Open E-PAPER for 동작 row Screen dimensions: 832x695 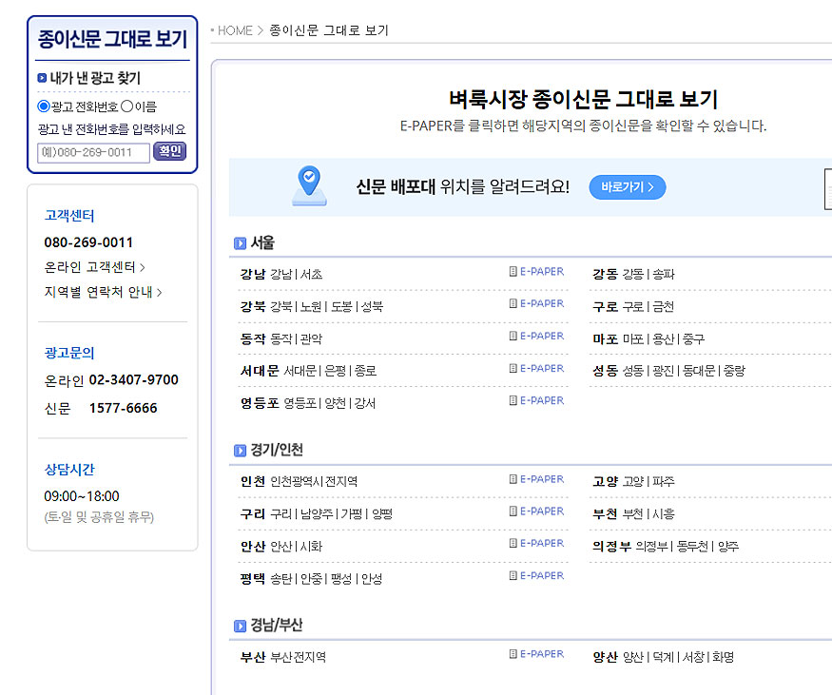(x=536, y=336)
